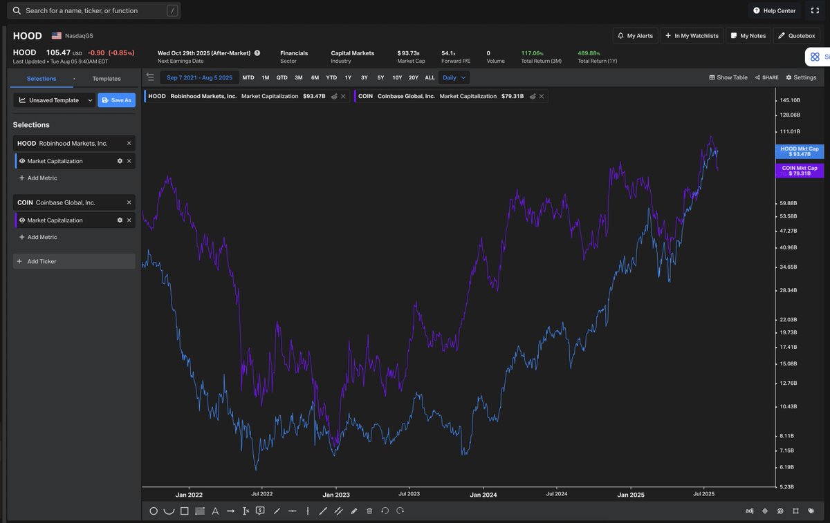The image size is (830, 523).
Task: Select the text annotation tool
Action: [x=215, y=511]
